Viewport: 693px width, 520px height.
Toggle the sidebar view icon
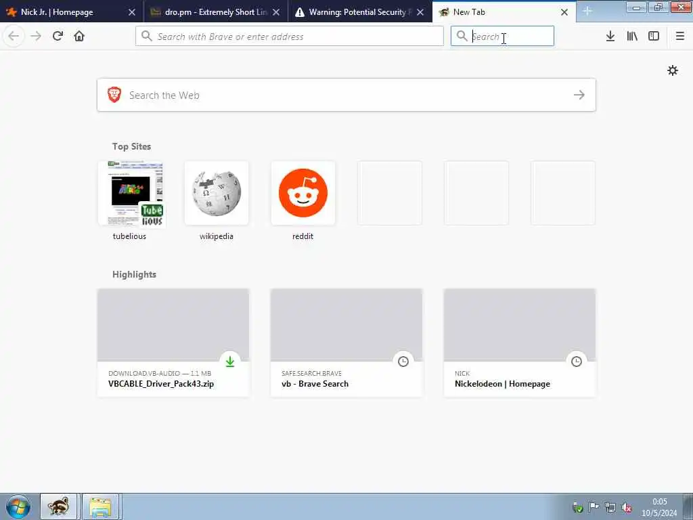point(654,36)
